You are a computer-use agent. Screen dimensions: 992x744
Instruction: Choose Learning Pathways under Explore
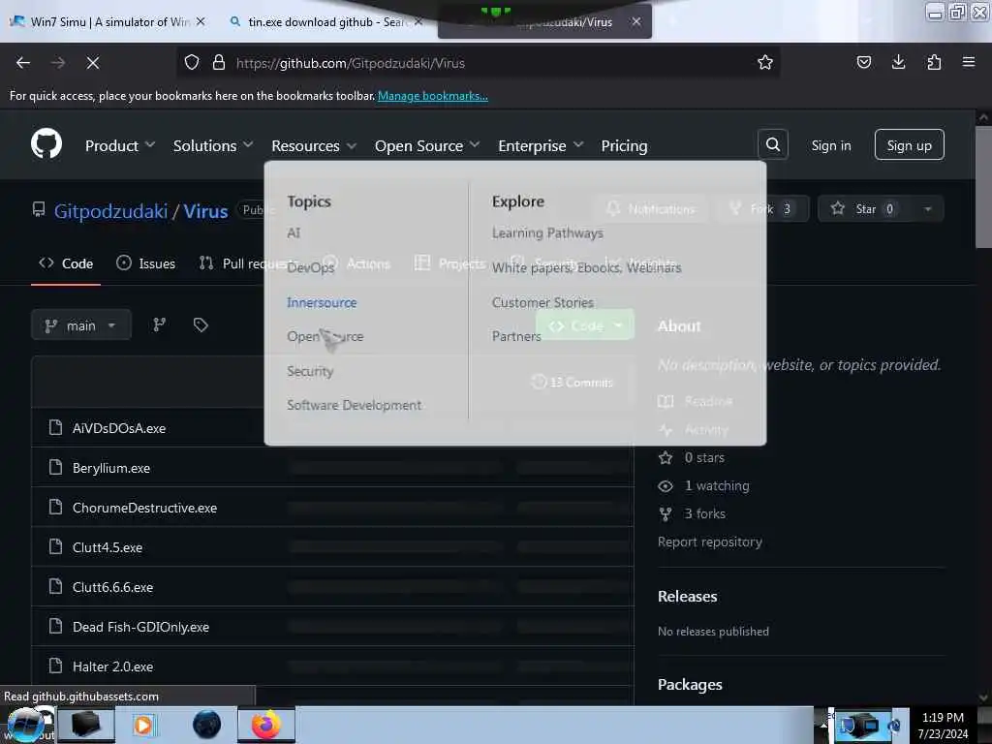tap(547, 232)
